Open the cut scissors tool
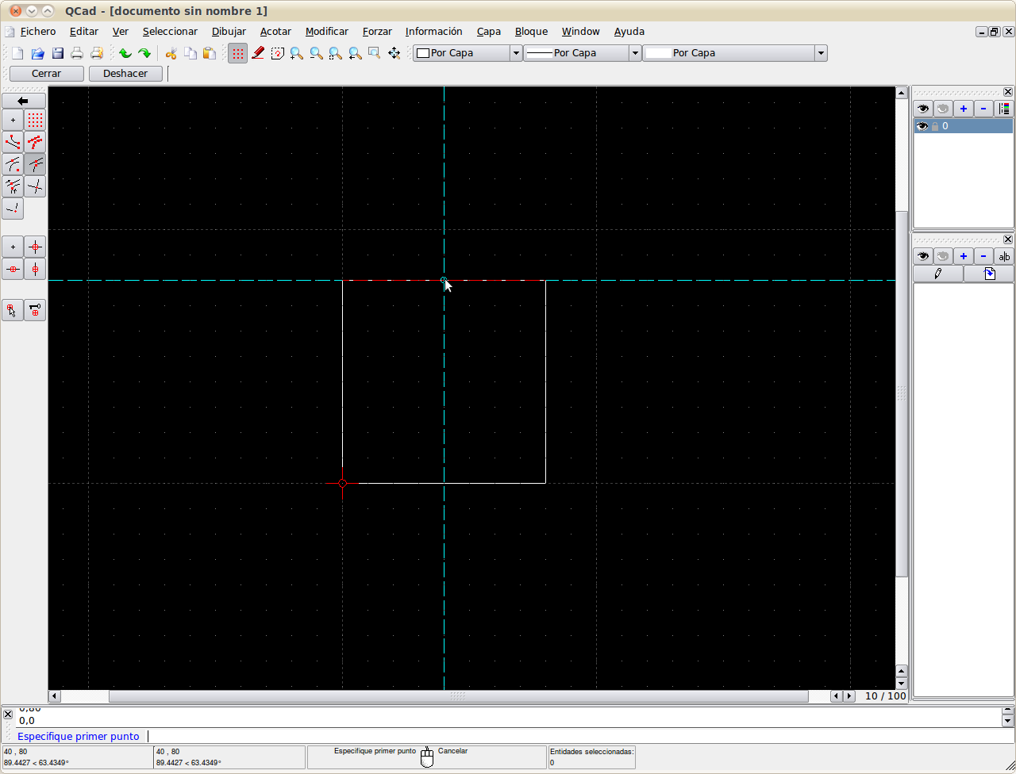The height and width of the screenshot is (774, 1016). click(170, 53)
